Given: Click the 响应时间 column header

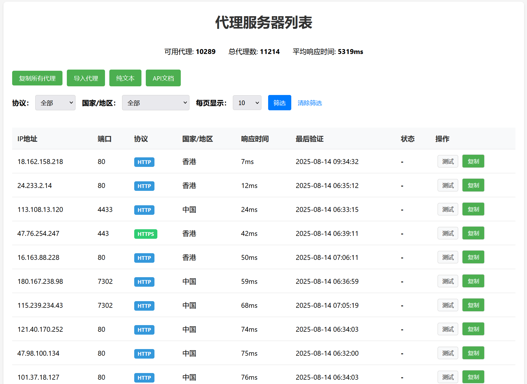Looking at the screenshot, I should 255,139.
